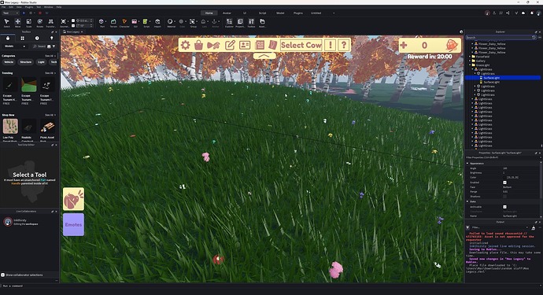The image size is (543, 295).
Task: Toggle the Archivable property checkbox
Action: click(x=504, y=207)
